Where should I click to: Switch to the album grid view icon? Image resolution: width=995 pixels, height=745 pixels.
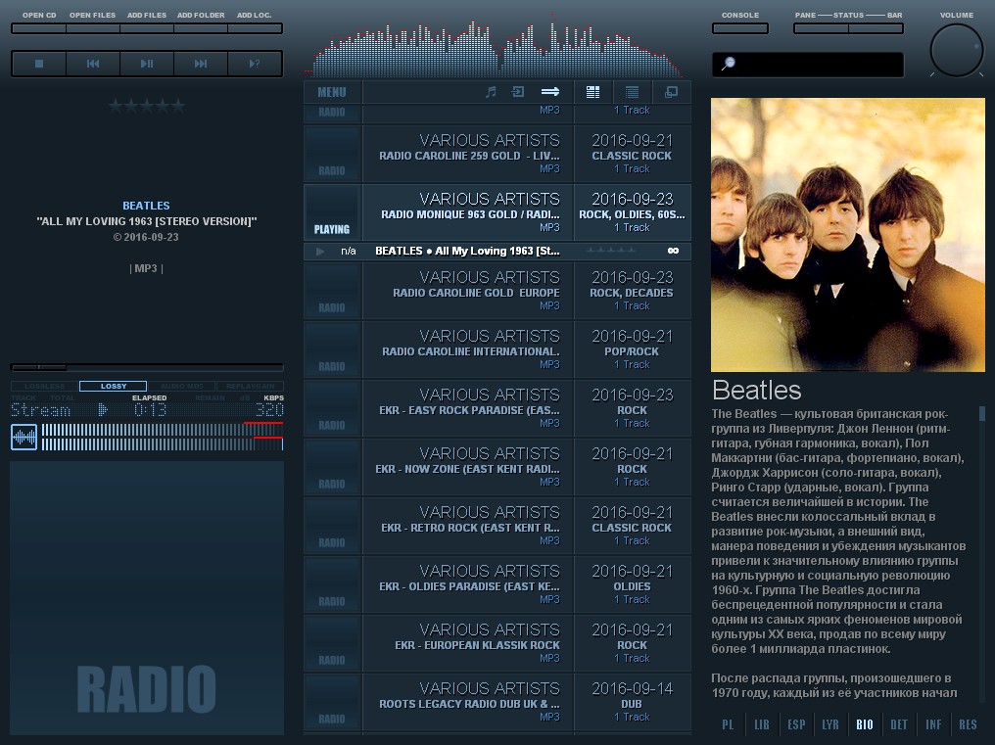point(592,92)
